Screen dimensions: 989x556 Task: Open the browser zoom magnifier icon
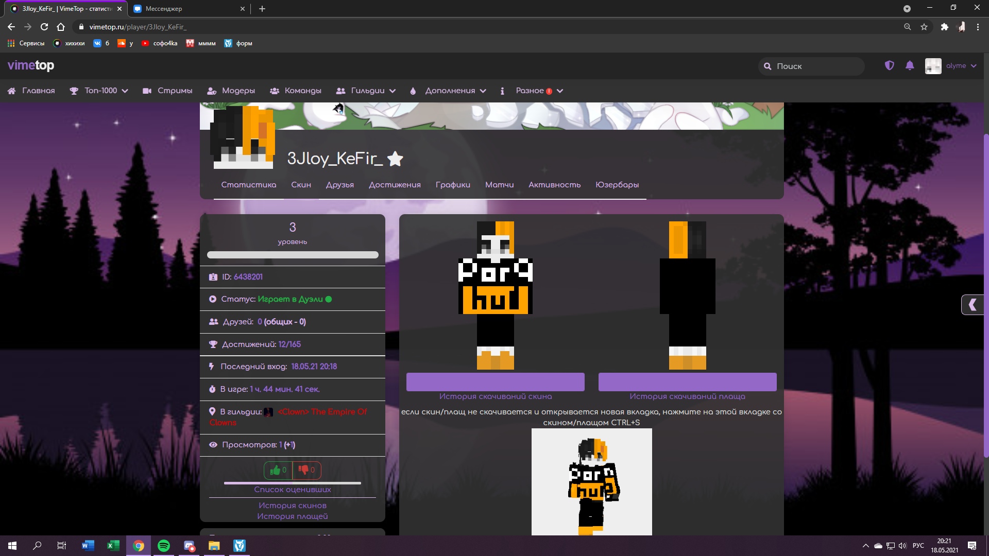click(908, 27)
